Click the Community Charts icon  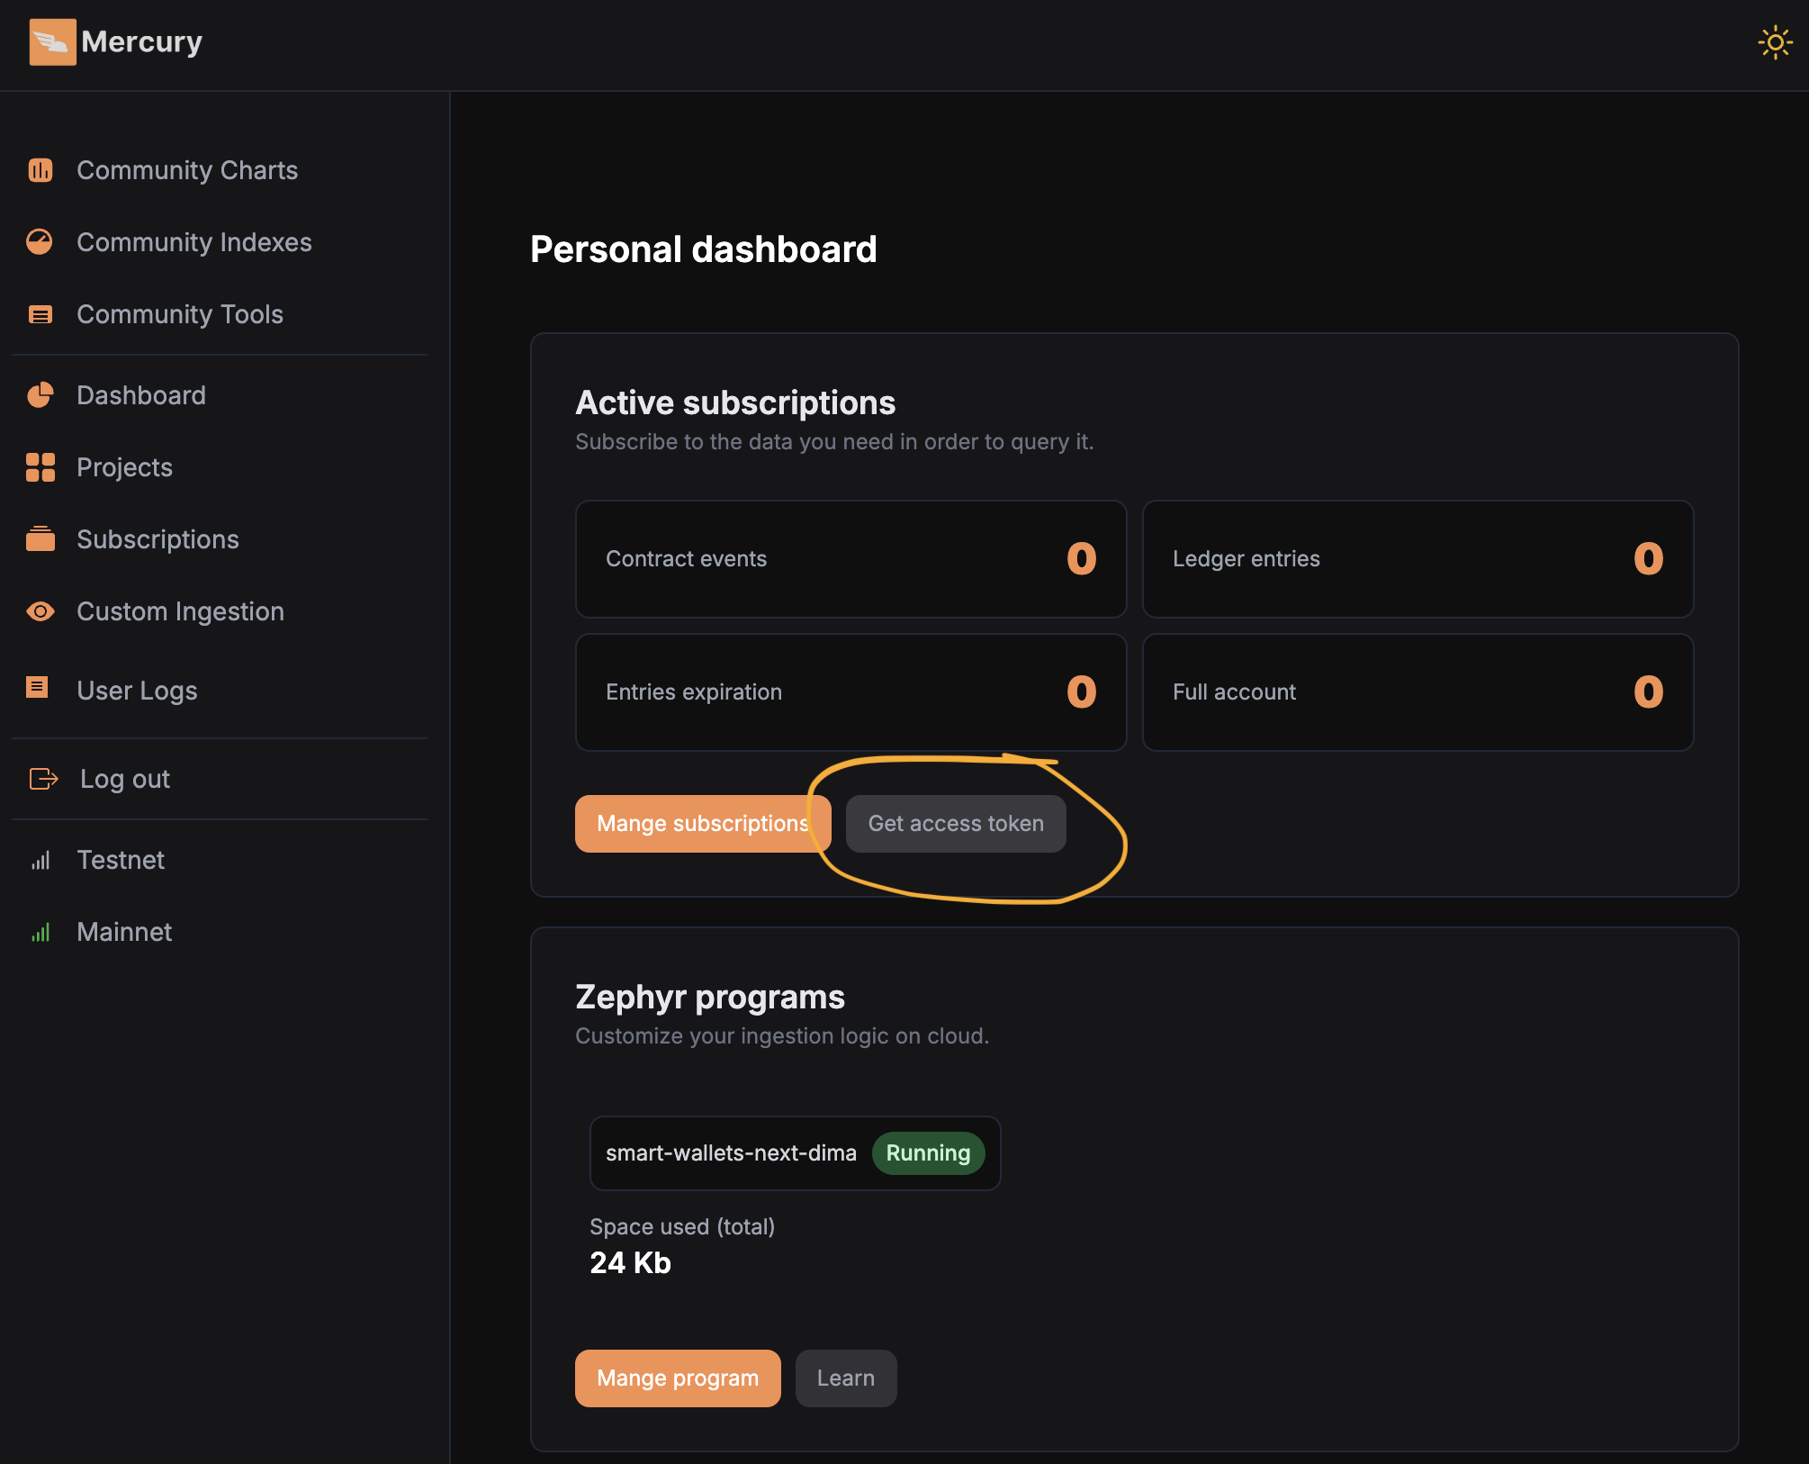click(x=41, y=168)
